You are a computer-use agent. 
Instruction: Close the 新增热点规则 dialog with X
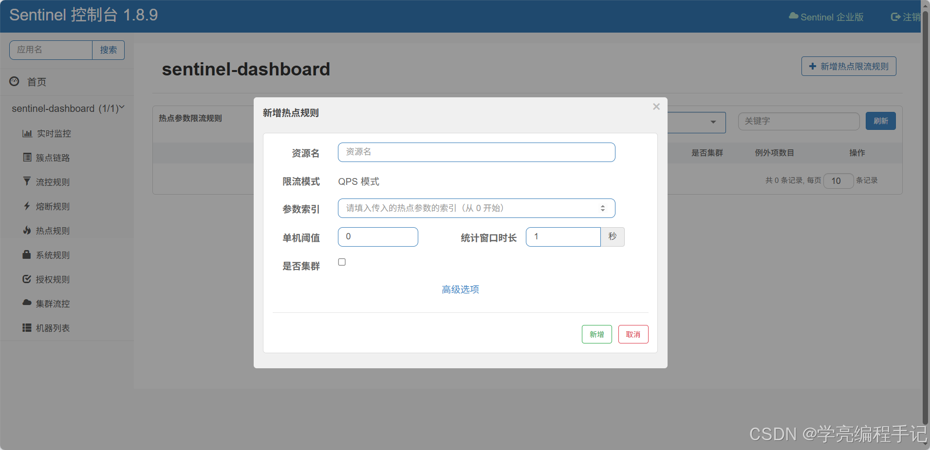point(656,107)
